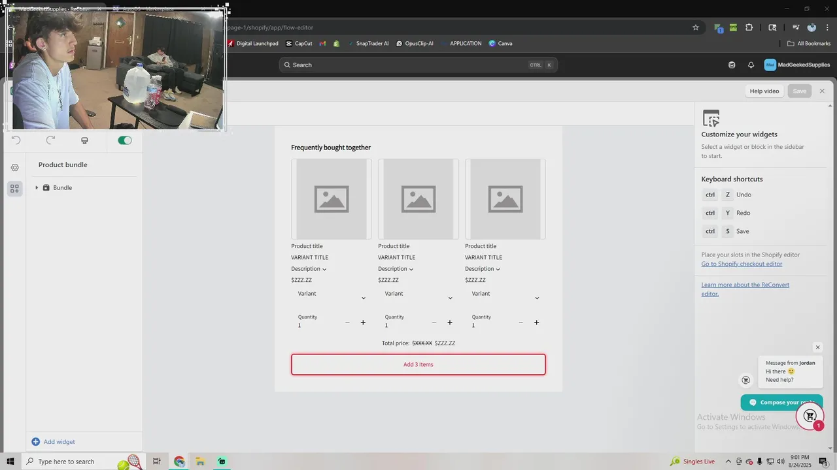
Task: Open the browser extensions puzzle icon
Action: pos(749,27)
